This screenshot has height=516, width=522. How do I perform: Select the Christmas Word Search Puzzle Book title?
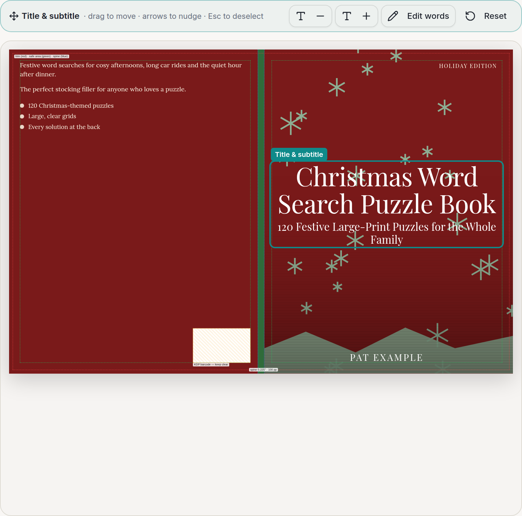coord(387,191)
